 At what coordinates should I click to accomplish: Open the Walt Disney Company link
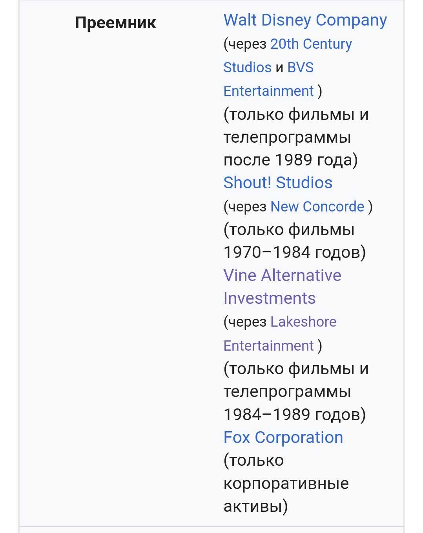click(305, 20)
